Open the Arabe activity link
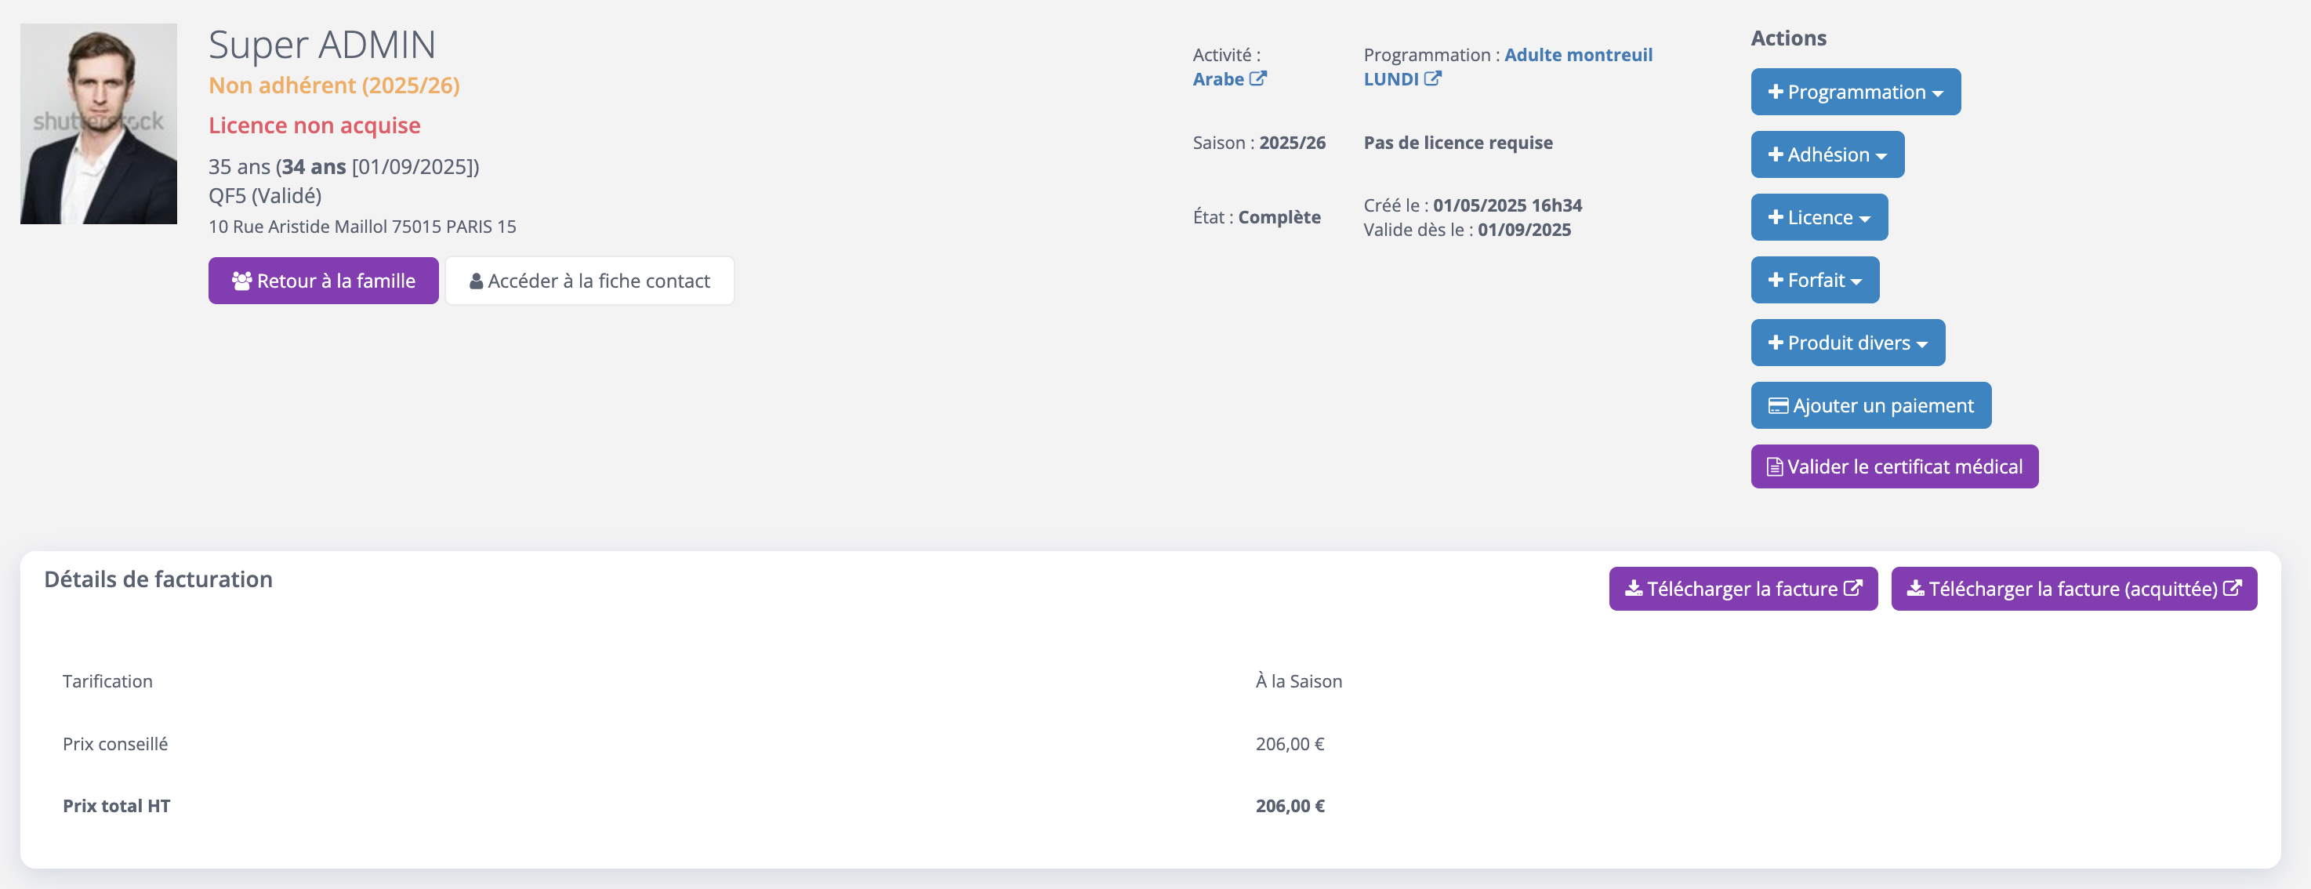 [1217, 79]
